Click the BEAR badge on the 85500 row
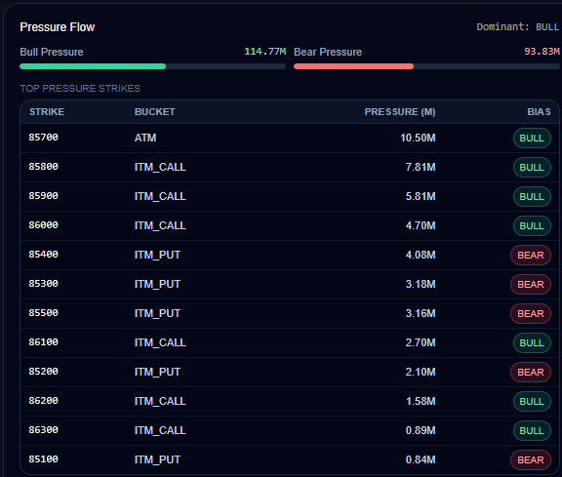The height and width of the screenshot is (477, 562). tap(531, 313)
